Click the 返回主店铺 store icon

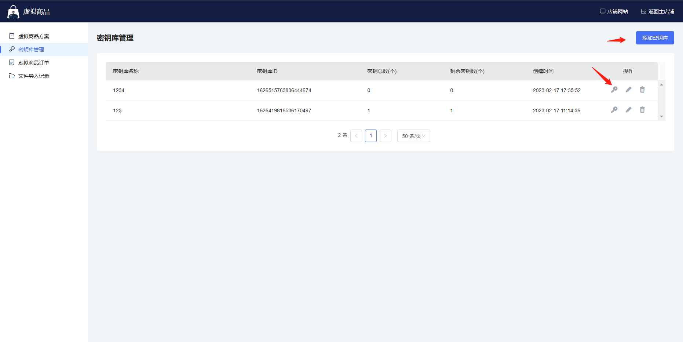coord(643,11)
